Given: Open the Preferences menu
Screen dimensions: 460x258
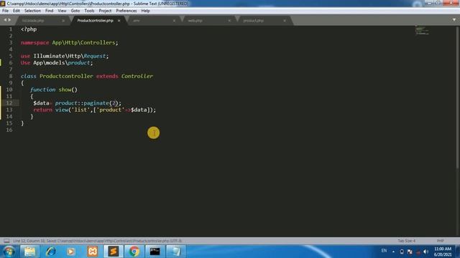Looking at the screenshot, I should (x=126, y=11).
